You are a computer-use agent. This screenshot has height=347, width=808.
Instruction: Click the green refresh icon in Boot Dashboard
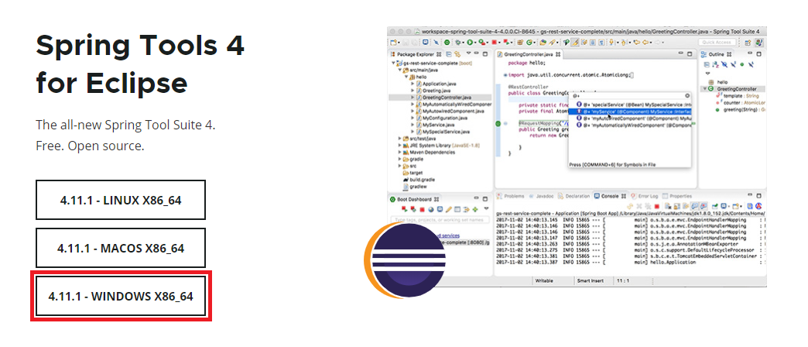475,209
